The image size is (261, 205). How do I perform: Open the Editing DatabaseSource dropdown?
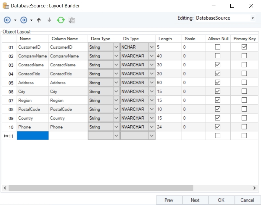click(253, 18)
